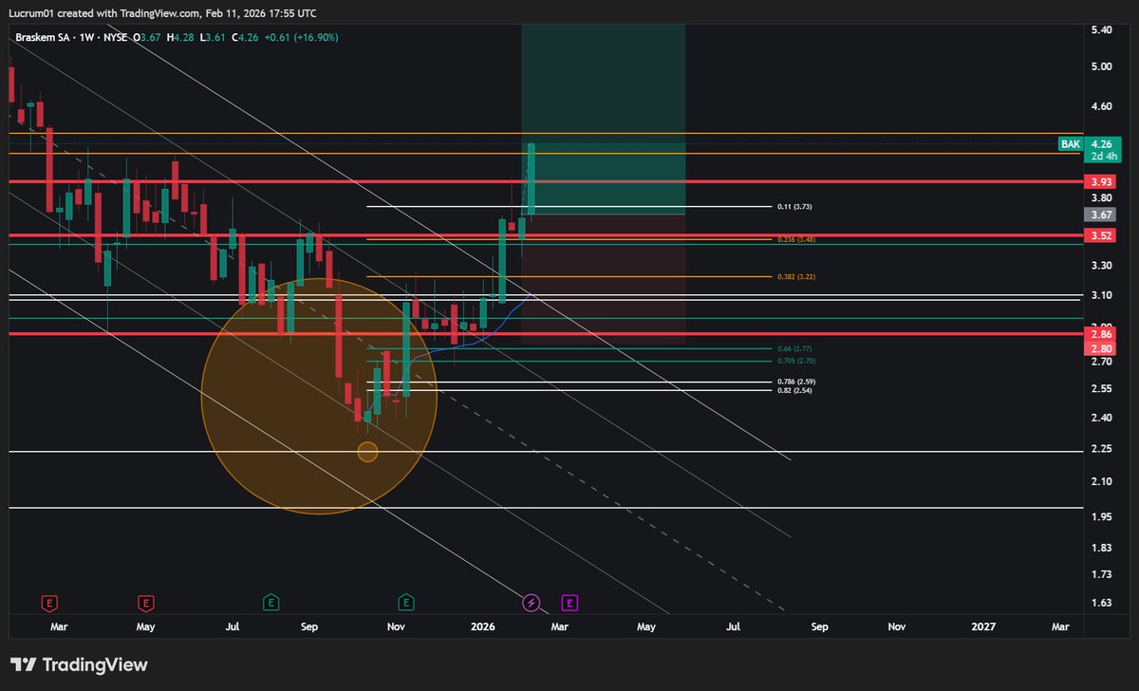Select the red 3.52 price level label

click(1101, 235)
